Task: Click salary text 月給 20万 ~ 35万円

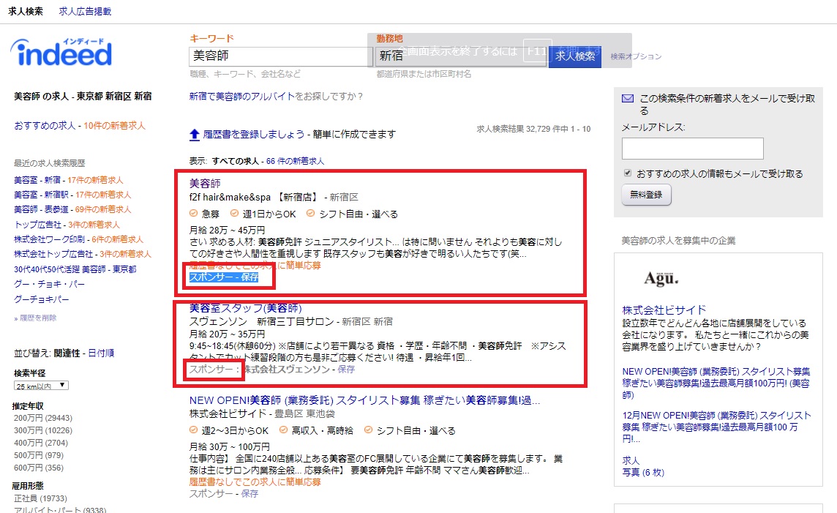Action: click(227, 334)
